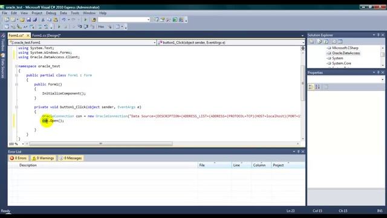
Task: Click the Save All icon
Action: (35, 20)
